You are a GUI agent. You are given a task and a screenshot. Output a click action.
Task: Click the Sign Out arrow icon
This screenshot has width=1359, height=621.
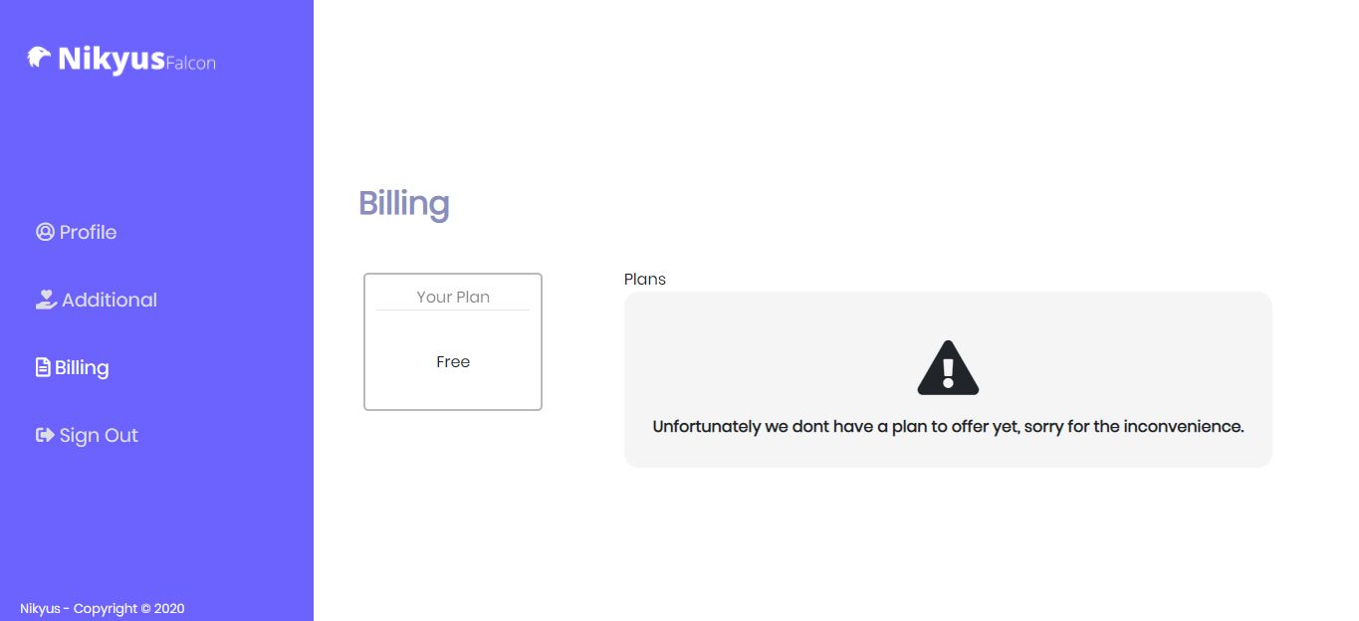click(x=45, y=435)
